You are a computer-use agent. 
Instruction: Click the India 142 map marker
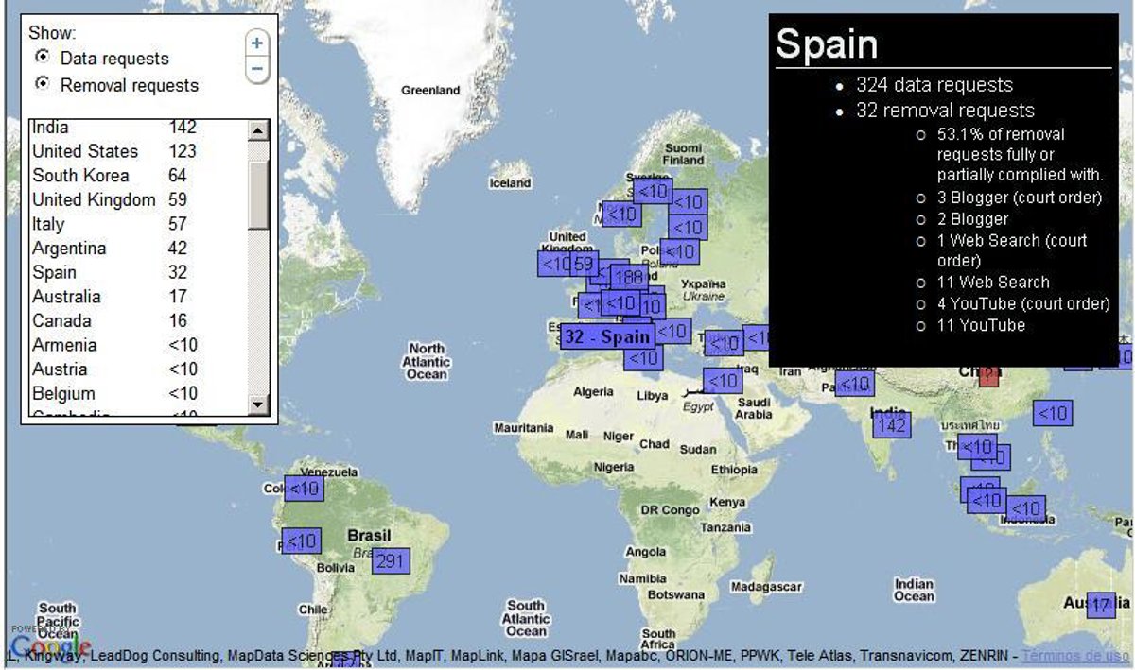pyautogui.click(x=892, y=425)
